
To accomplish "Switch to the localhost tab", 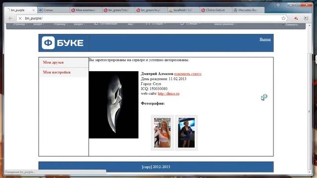I will coord(183,10).
